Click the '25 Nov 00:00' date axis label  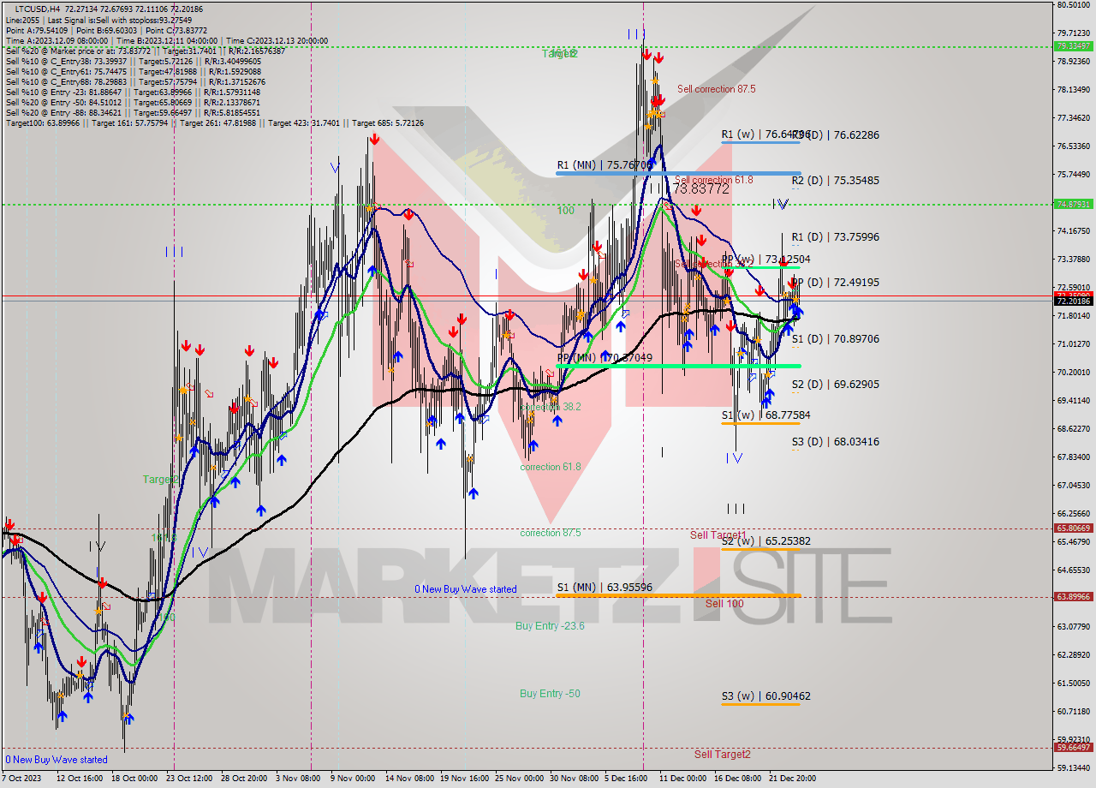tap(518, 779)
